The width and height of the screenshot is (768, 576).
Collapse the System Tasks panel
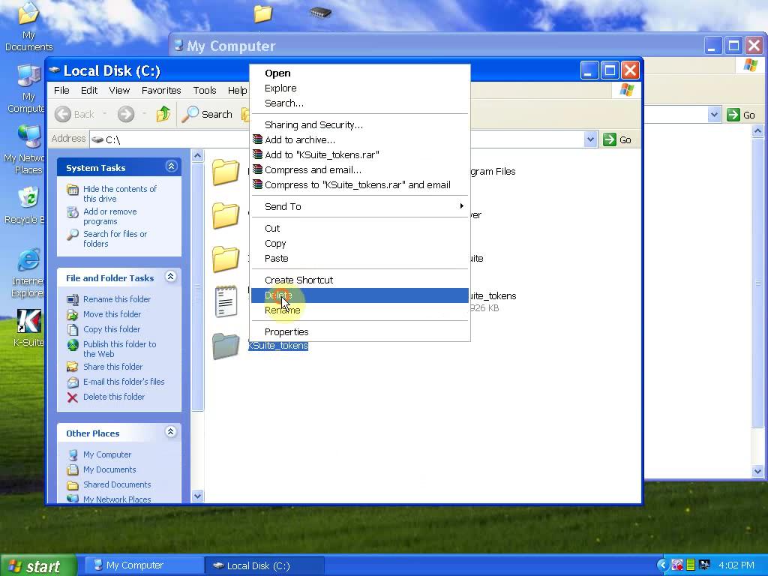point(171,166)
